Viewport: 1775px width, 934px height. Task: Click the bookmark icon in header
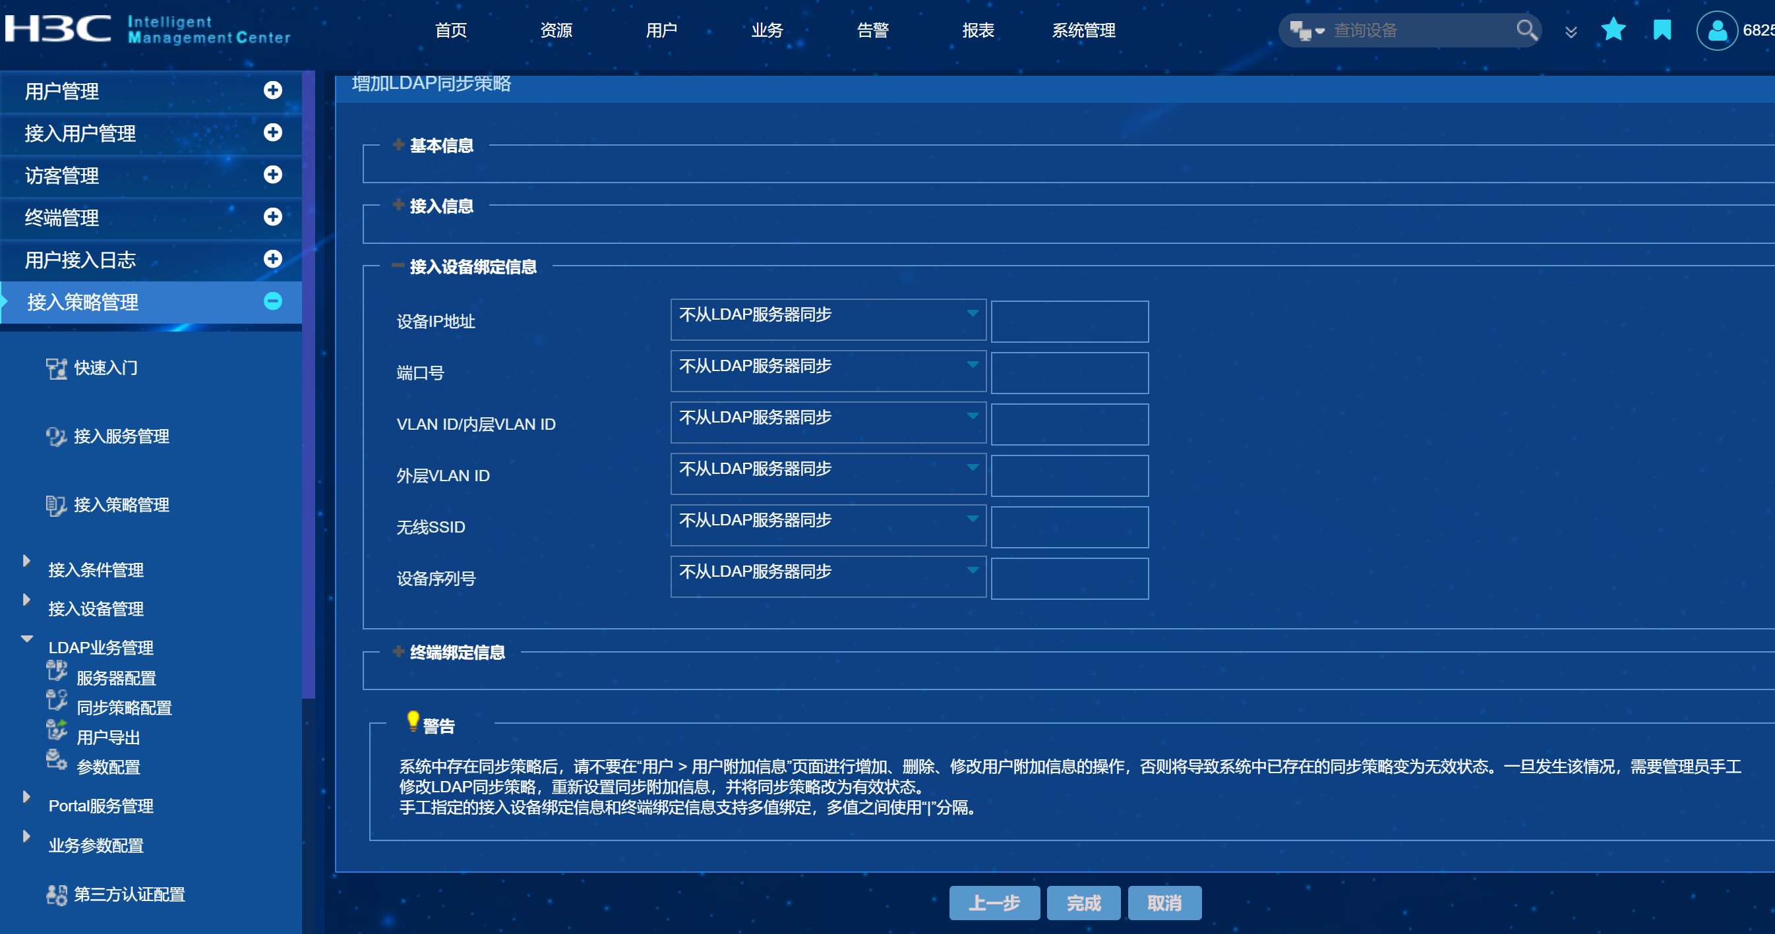coord(1662,30)
